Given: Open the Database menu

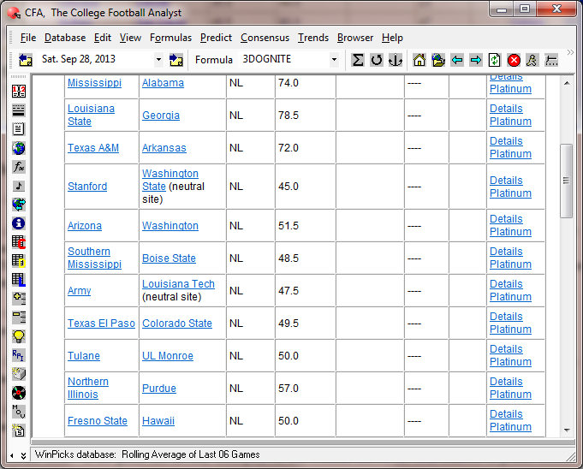Looking at the screenshot, I should pos(65,38).
